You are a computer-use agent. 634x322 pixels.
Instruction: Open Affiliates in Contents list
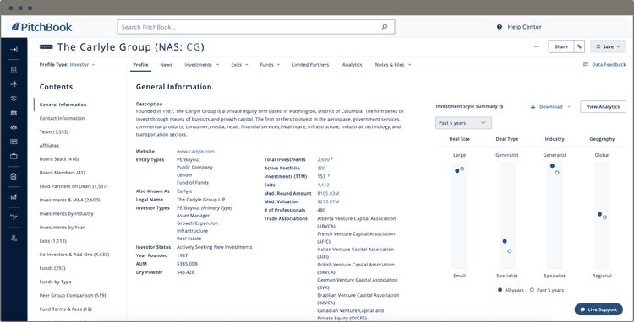[x=49, y=146]
